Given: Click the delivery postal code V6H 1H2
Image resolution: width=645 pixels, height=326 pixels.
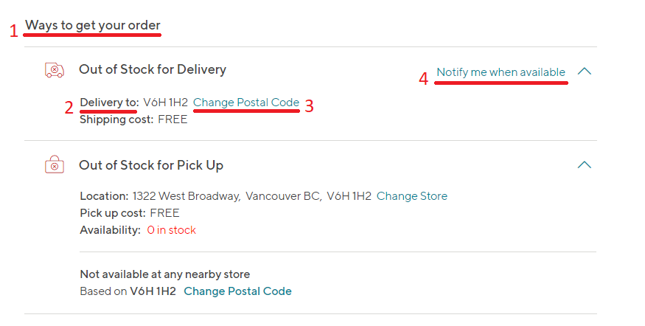Looking at the screenshot, I should tap(165, 103).
